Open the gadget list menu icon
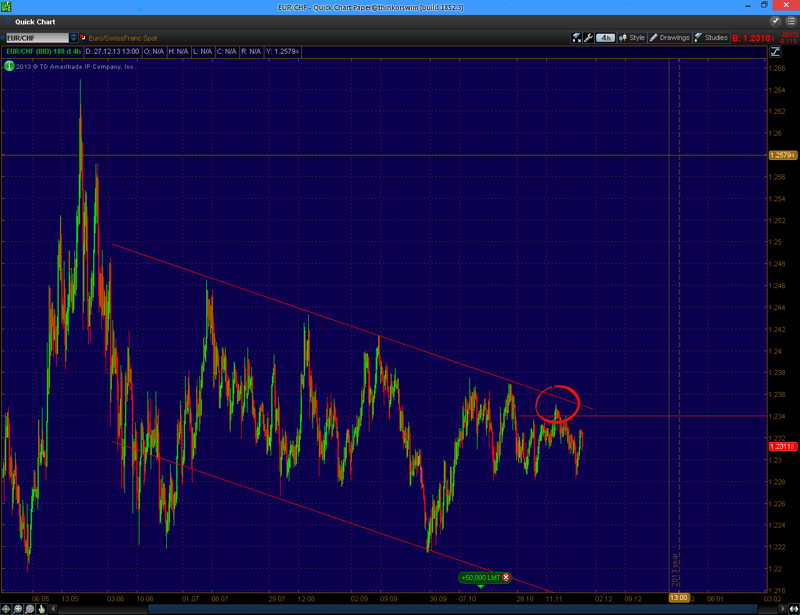This screenshot has height=615, width=800. (x=791, y=21)
